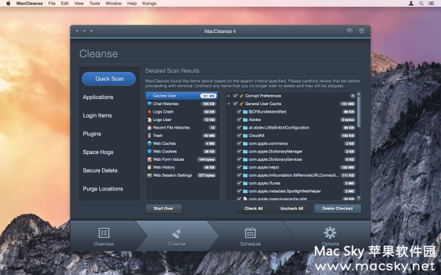This screenshot has width=441, height=275.
Task: Click the Web Cookies icon
Action: (150, 151)
